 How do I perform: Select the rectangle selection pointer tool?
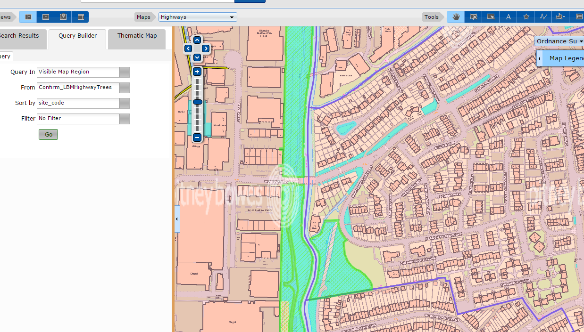(x=491, y=17)
